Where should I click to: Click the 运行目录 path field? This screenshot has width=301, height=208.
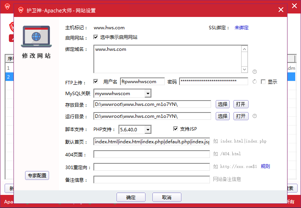coord(152,116)
